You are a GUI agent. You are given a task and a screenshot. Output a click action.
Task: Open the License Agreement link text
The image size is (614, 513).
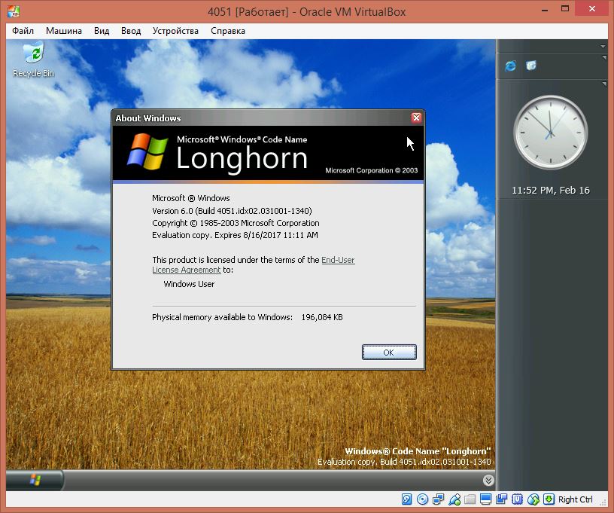(x=187, y=270)
